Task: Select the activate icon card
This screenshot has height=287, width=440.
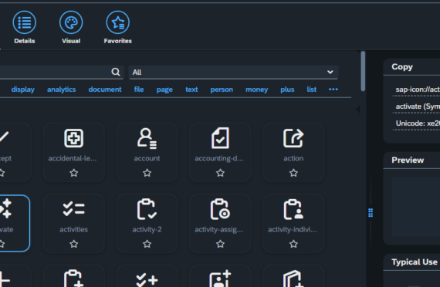Action: (x=14, y=223)
